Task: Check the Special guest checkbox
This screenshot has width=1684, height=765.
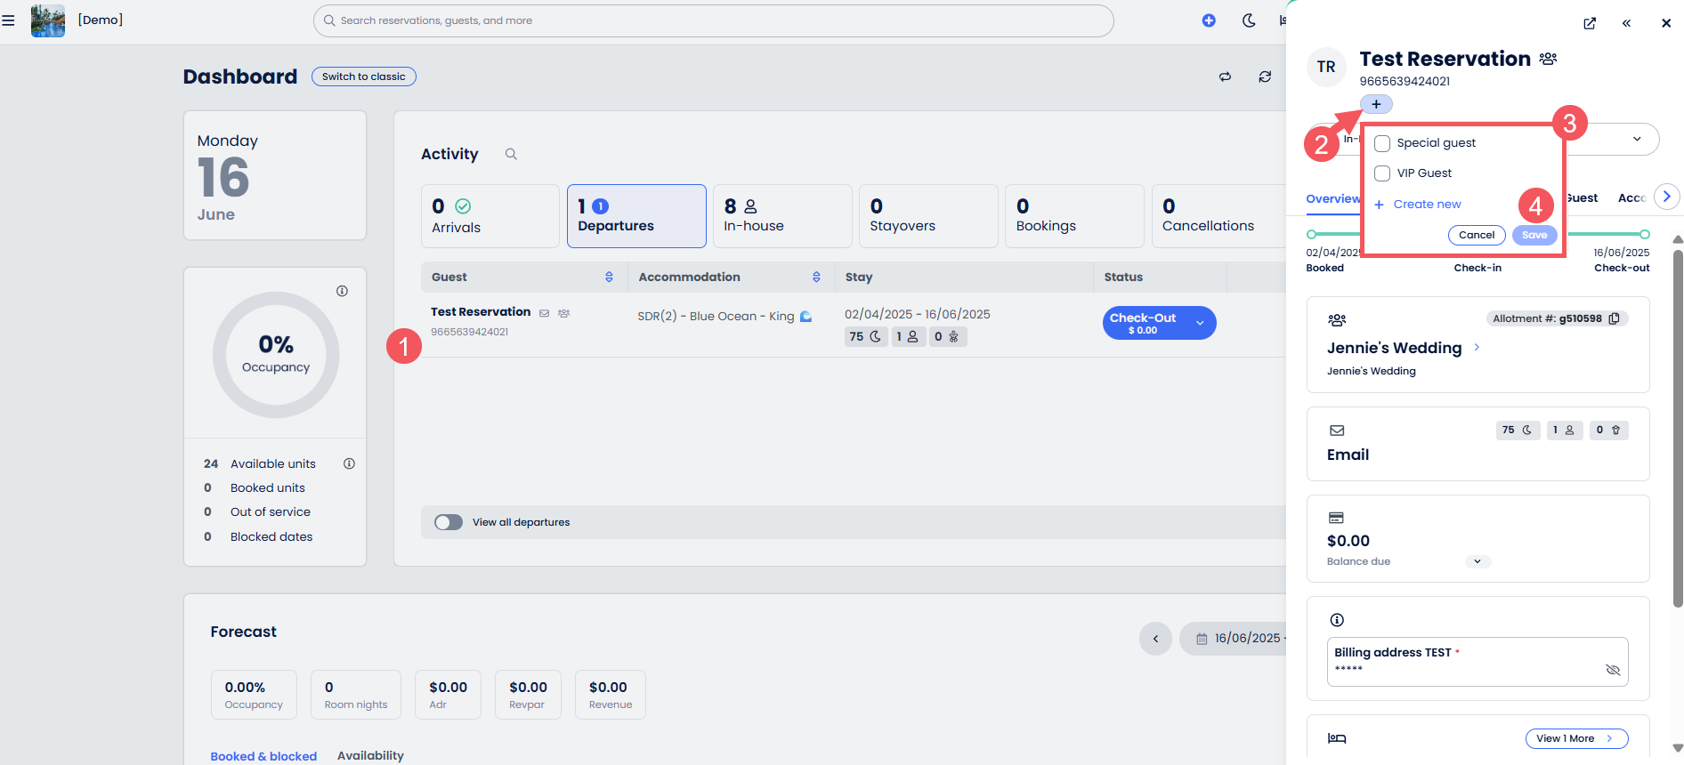Action: (1382, 143)
